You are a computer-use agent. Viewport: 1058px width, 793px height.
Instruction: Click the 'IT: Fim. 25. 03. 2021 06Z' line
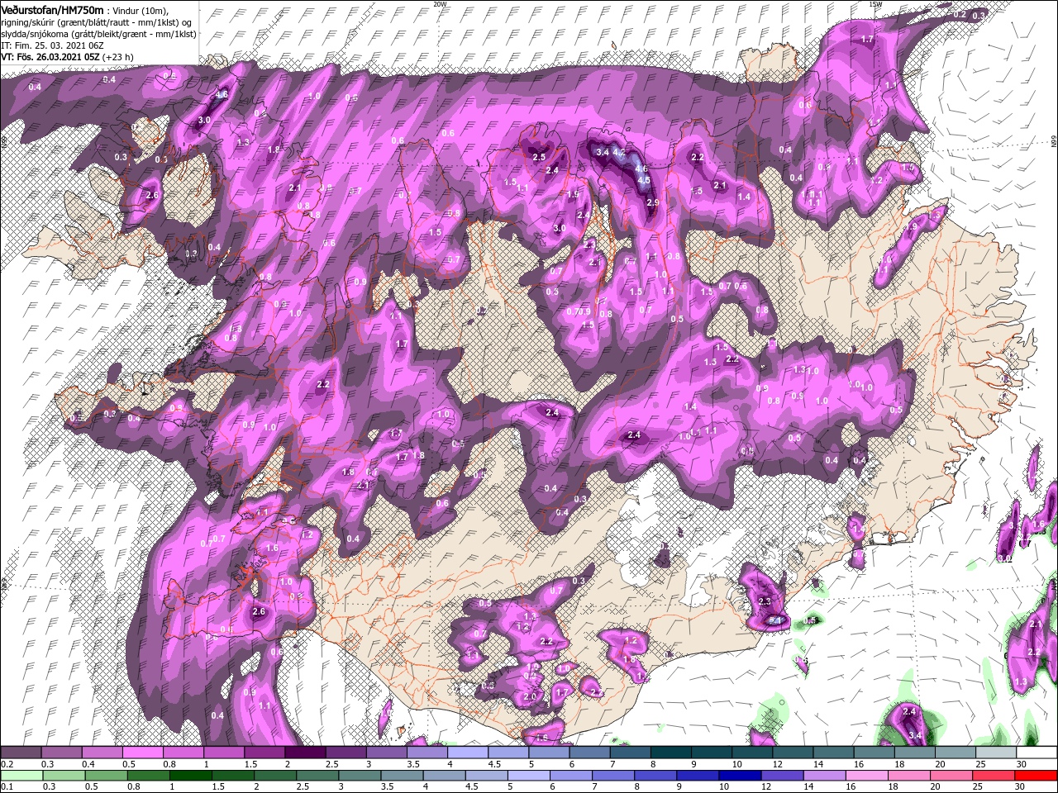[51, 45]
